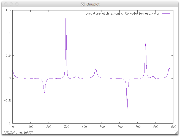Viewport: 180px width, 137px height.
Task: Close the Gnuplot window
Action: coord(5,4)
